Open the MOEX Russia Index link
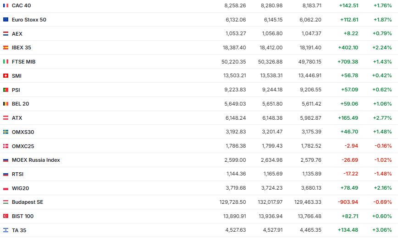The image size is (398, 239). tap(36, 160)
